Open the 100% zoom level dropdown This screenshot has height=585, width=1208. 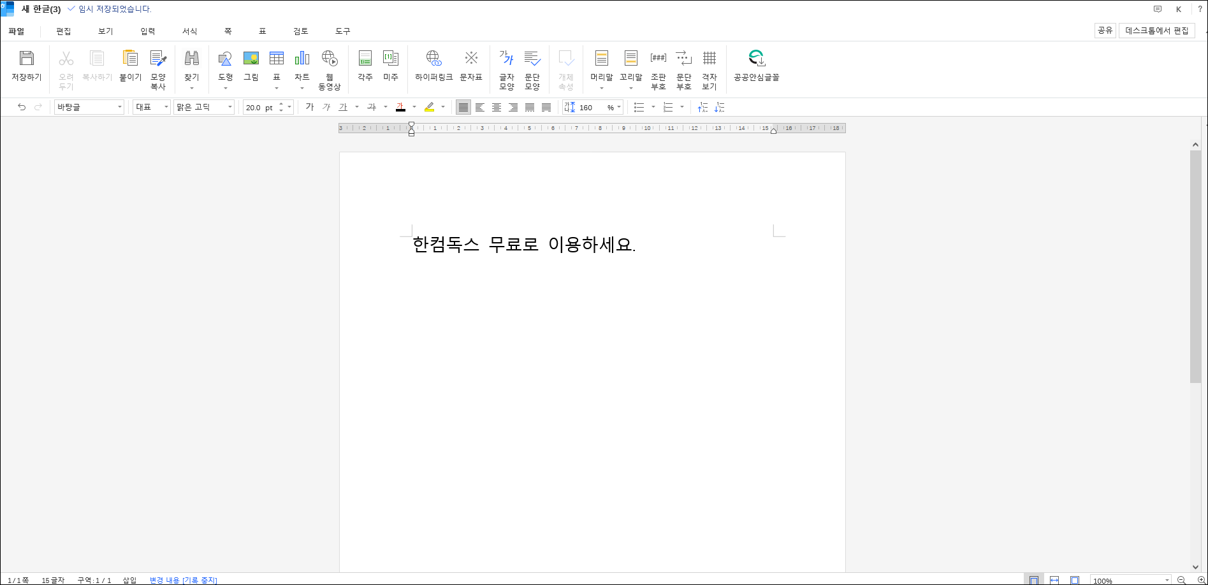1167,580
